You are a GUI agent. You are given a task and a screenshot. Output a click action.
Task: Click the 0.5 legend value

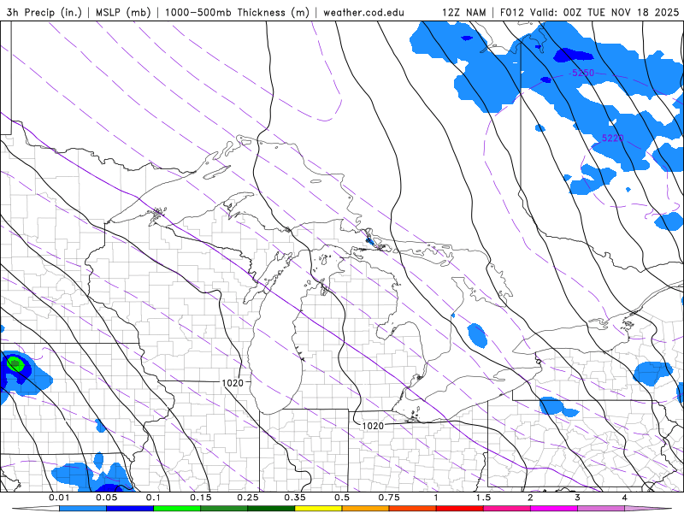(342, 498)
